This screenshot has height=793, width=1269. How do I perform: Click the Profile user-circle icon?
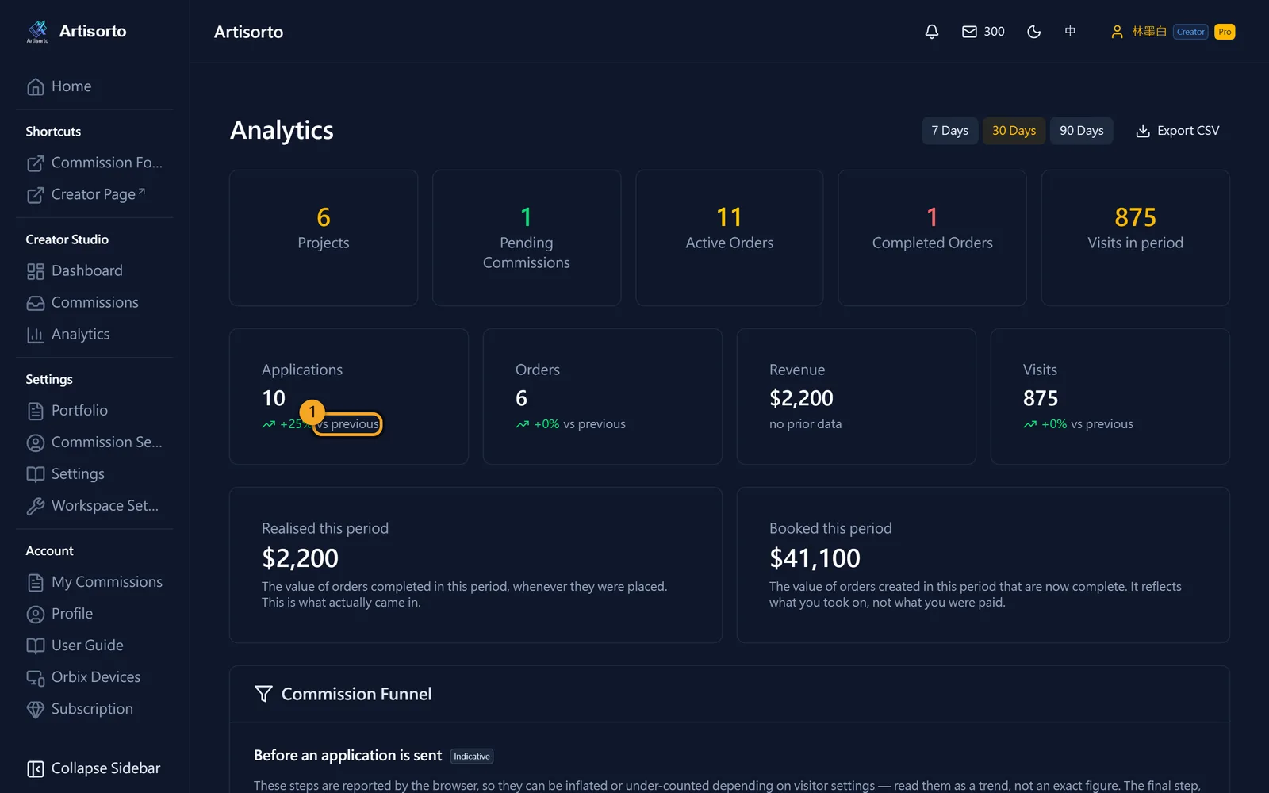point(36,614)
